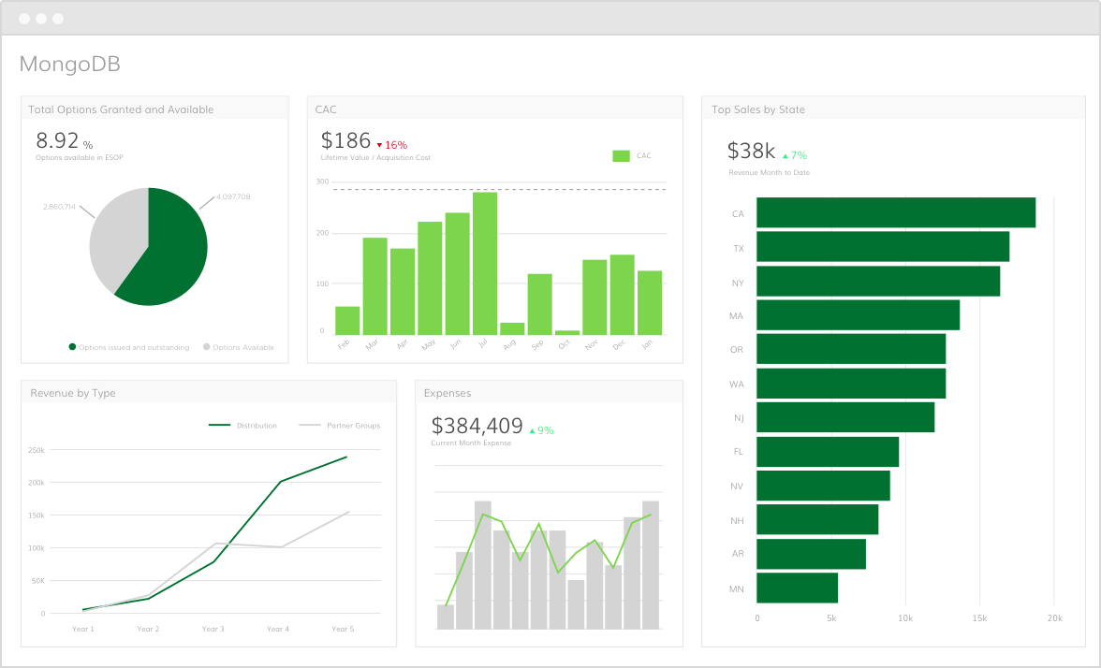Click the Jul bar in CAC chart

[485, 263]
